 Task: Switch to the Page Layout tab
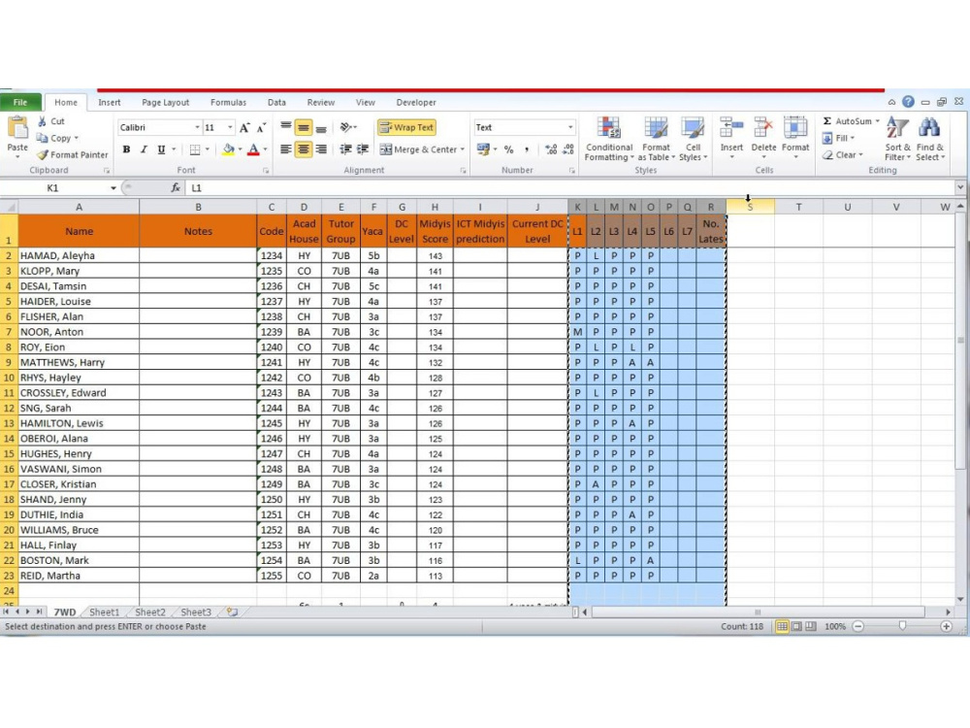pos(165,102)
